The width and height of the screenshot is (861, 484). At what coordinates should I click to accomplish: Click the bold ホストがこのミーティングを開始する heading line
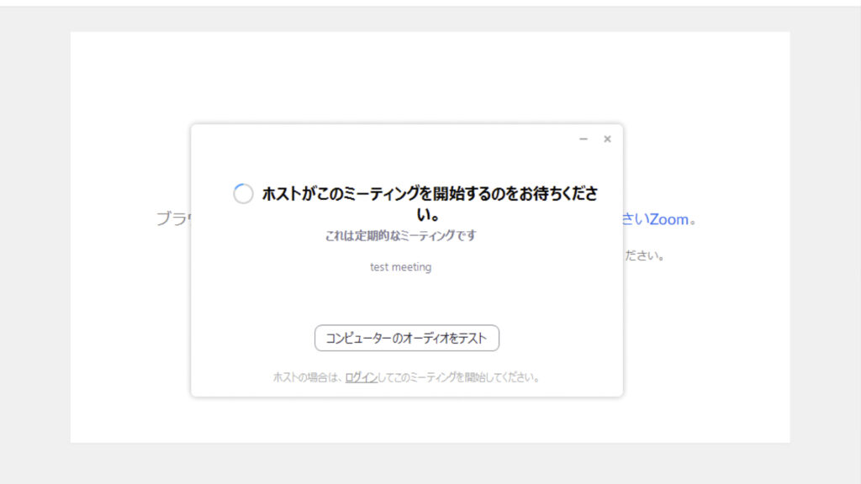430,194
